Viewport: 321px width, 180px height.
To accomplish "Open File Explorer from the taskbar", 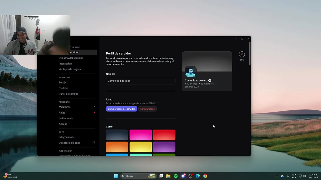I will pos(169,176).
